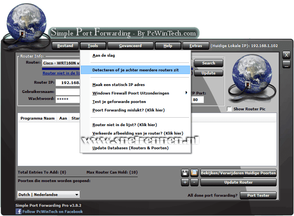Click Bekijken/Verwijderen Huidige Poorten button
This screenshot has height=216, width=294.
click(x=238, y=173)
